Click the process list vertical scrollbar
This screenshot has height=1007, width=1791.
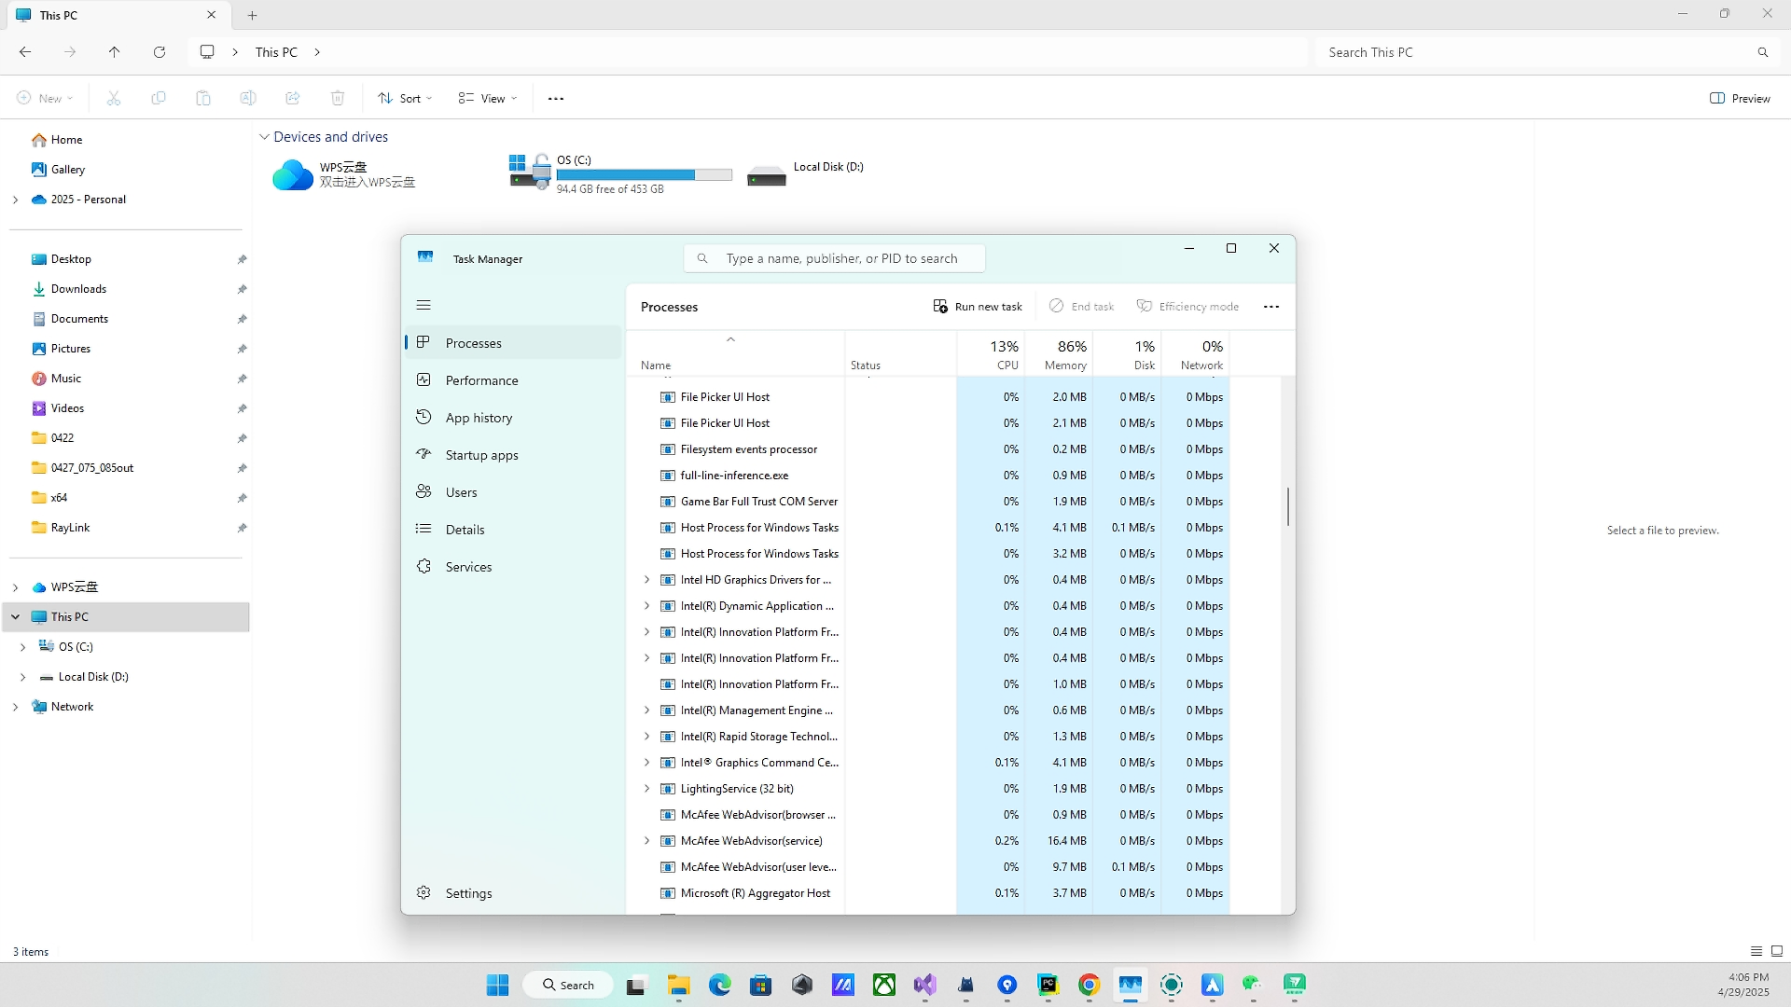(x=1288, y=506)
